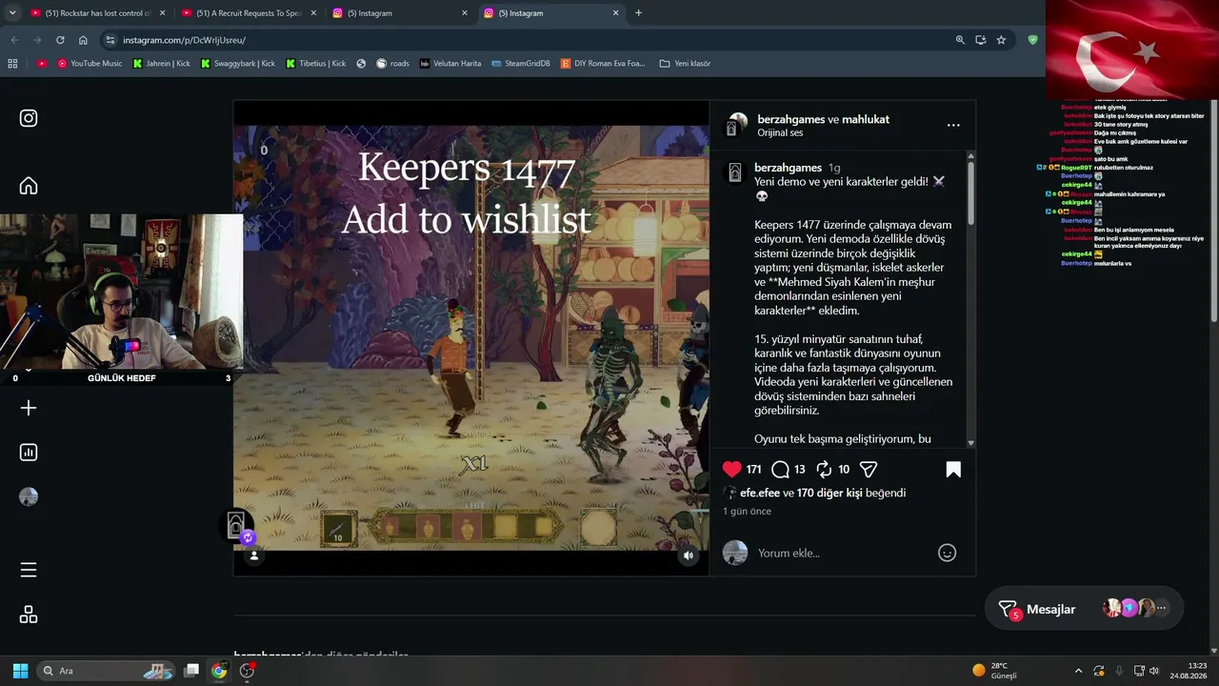Image resolution: width=1219 pixels, height=686 pixels.
Task: Open the browser apps grid shortcut
Action: click(12, 64)
